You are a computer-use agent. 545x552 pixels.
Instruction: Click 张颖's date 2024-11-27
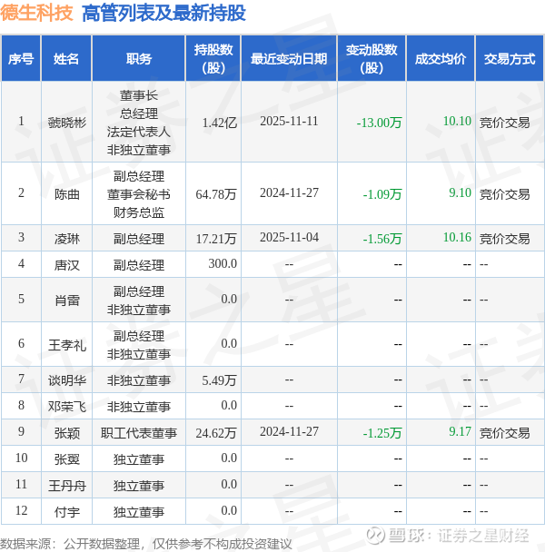point(289,431)
